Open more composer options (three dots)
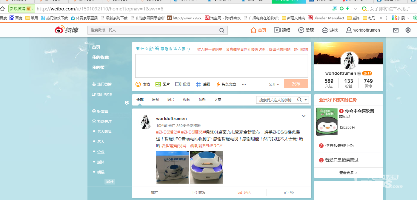 click(x=244, y=84)
